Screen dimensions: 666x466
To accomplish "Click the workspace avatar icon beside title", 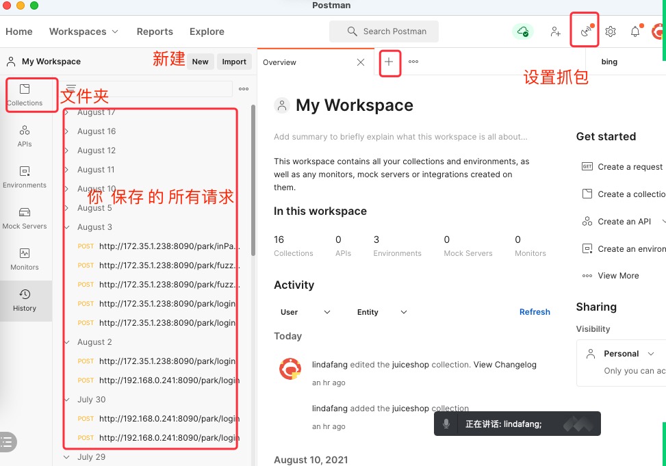I will (x=281, y=105).
